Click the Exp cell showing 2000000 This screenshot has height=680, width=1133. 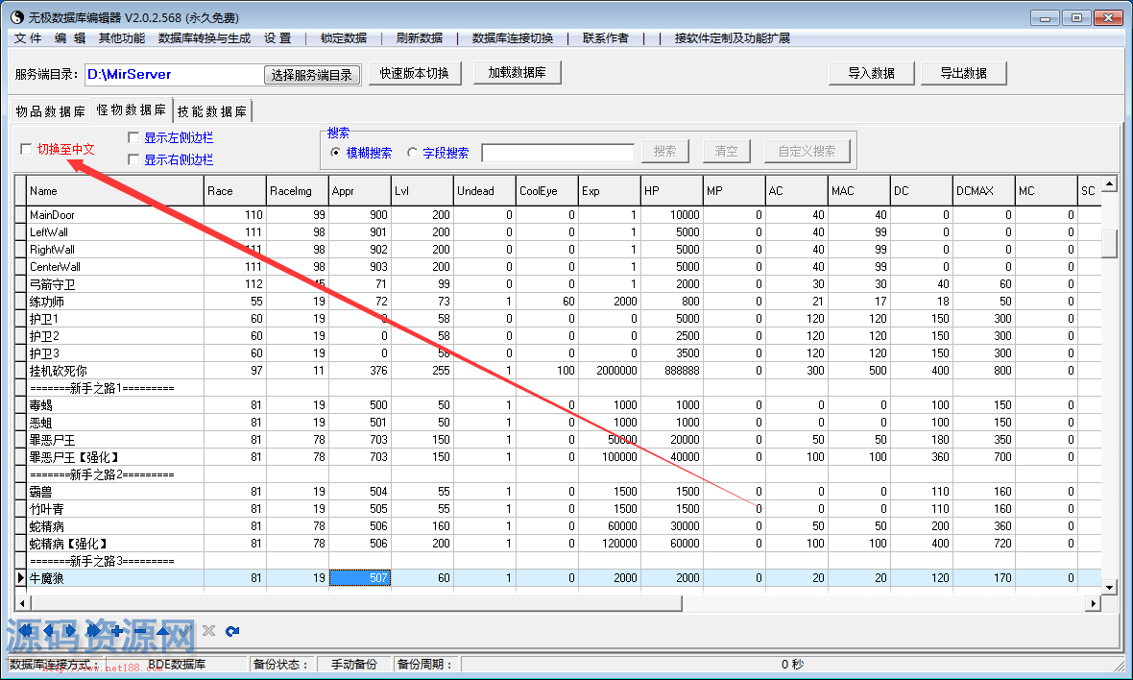(609, 371)
